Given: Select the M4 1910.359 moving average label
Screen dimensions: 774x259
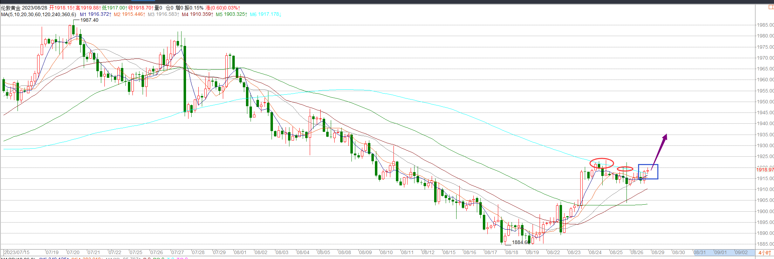Looking at the screenshot, I should [198, 14].
